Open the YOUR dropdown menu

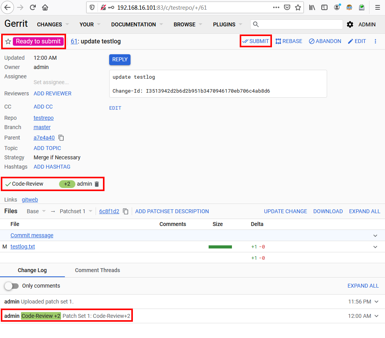90,24
